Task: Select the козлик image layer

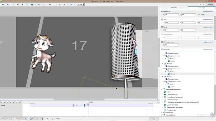Action: [172, 61]
